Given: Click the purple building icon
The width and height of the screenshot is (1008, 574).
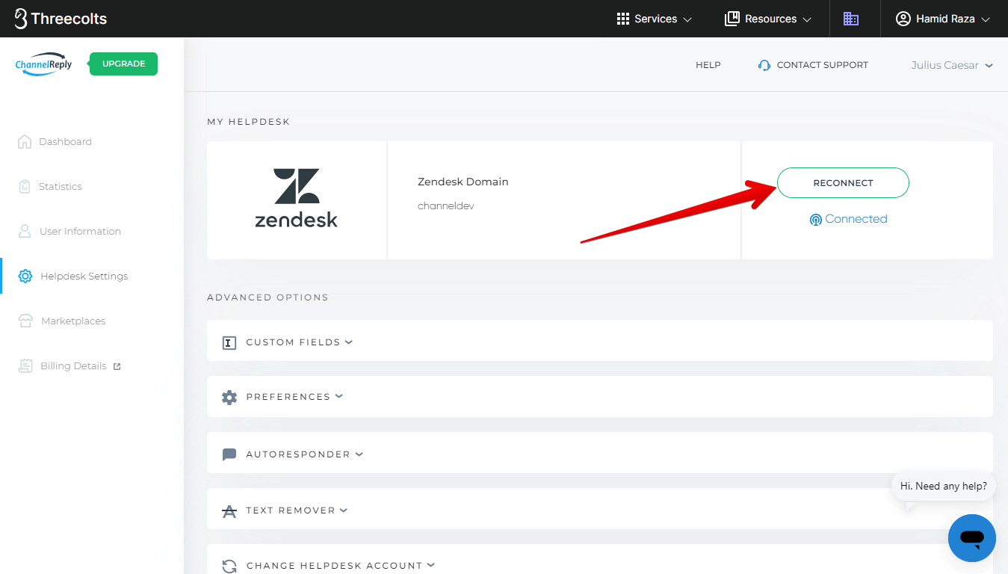Looking at the screenshot, I should (x=851, y=19).
